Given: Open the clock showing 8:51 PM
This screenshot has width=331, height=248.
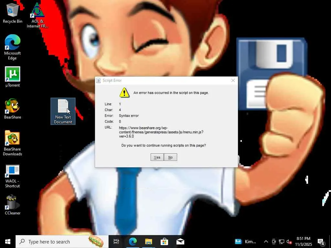Looking at the screenshot, I should tap(303, 242).
